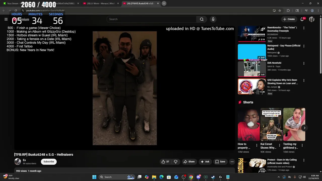Open Chrome's three-dot menu
322x181 pixels.
(x=318, y=11)
